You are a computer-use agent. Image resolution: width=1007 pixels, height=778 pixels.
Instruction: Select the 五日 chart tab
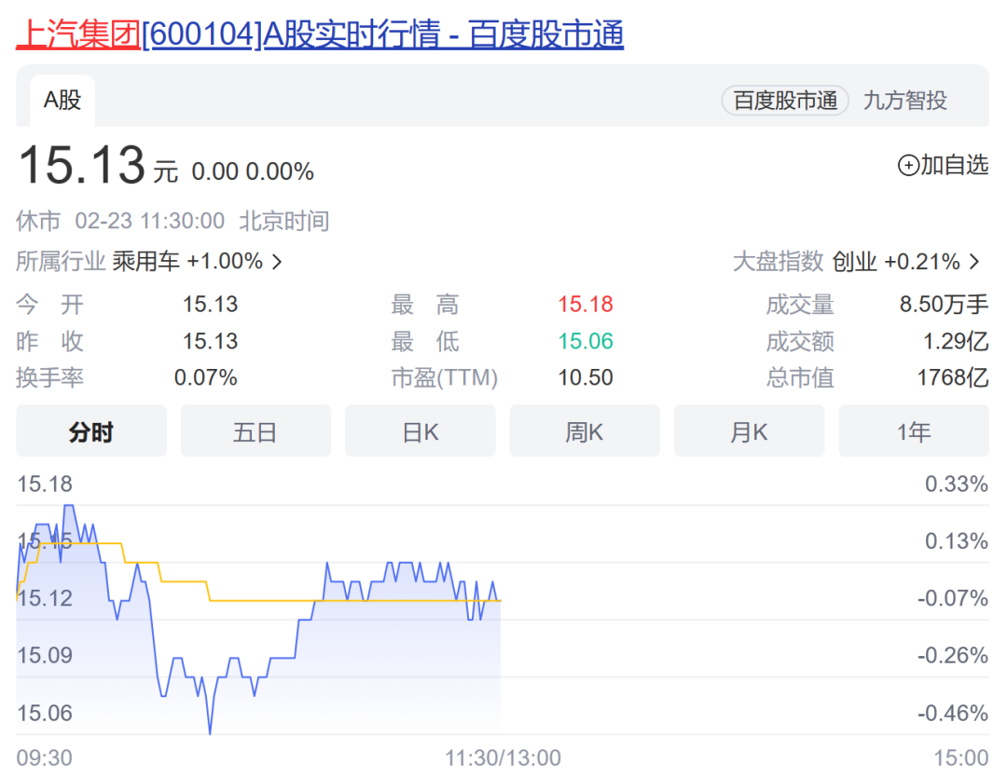255,431
